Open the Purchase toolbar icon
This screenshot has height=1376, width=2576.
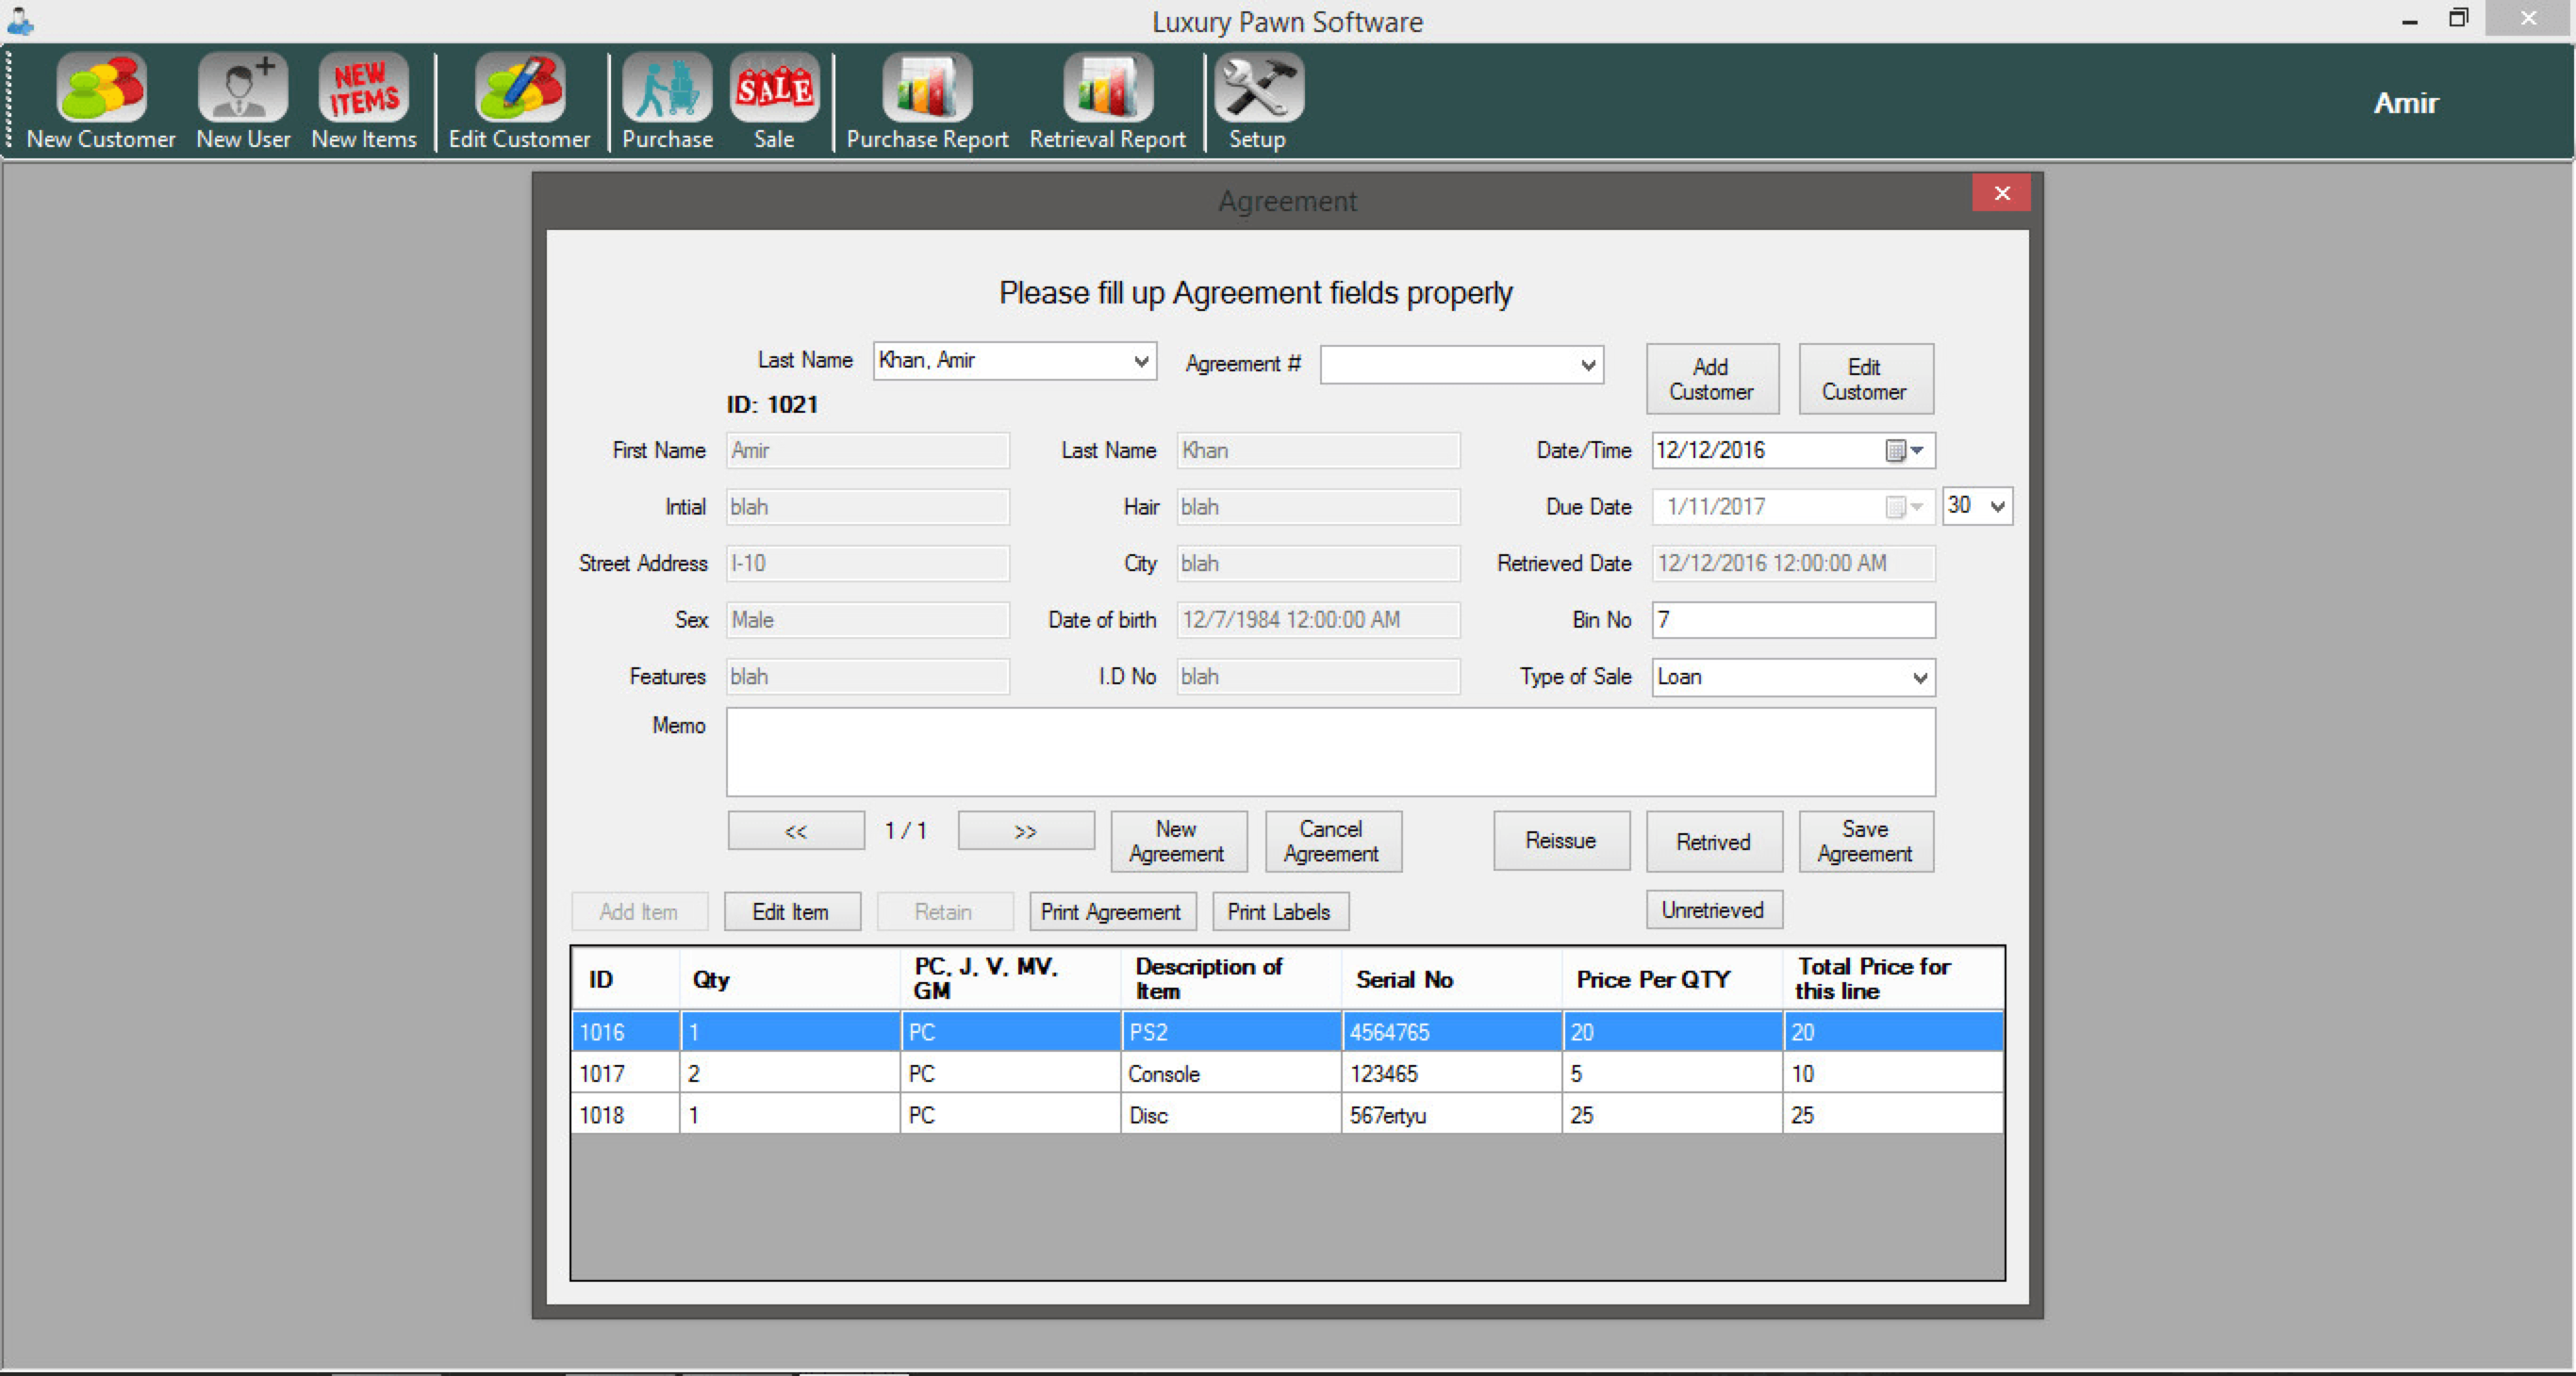click(667, 101)
